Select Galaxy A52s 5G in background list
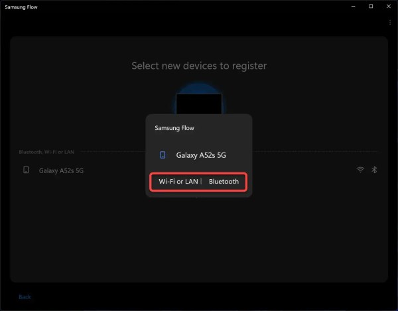 point(61,170)
